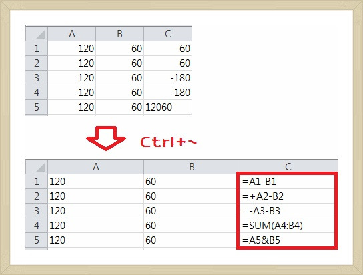Click upper table cell A1 showing 120
The height and width of the screenshot is (275, 363).
72,49
